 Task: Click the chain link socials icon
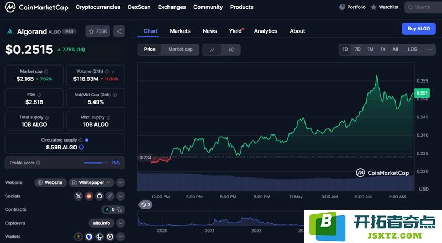[x=110, y=196]
